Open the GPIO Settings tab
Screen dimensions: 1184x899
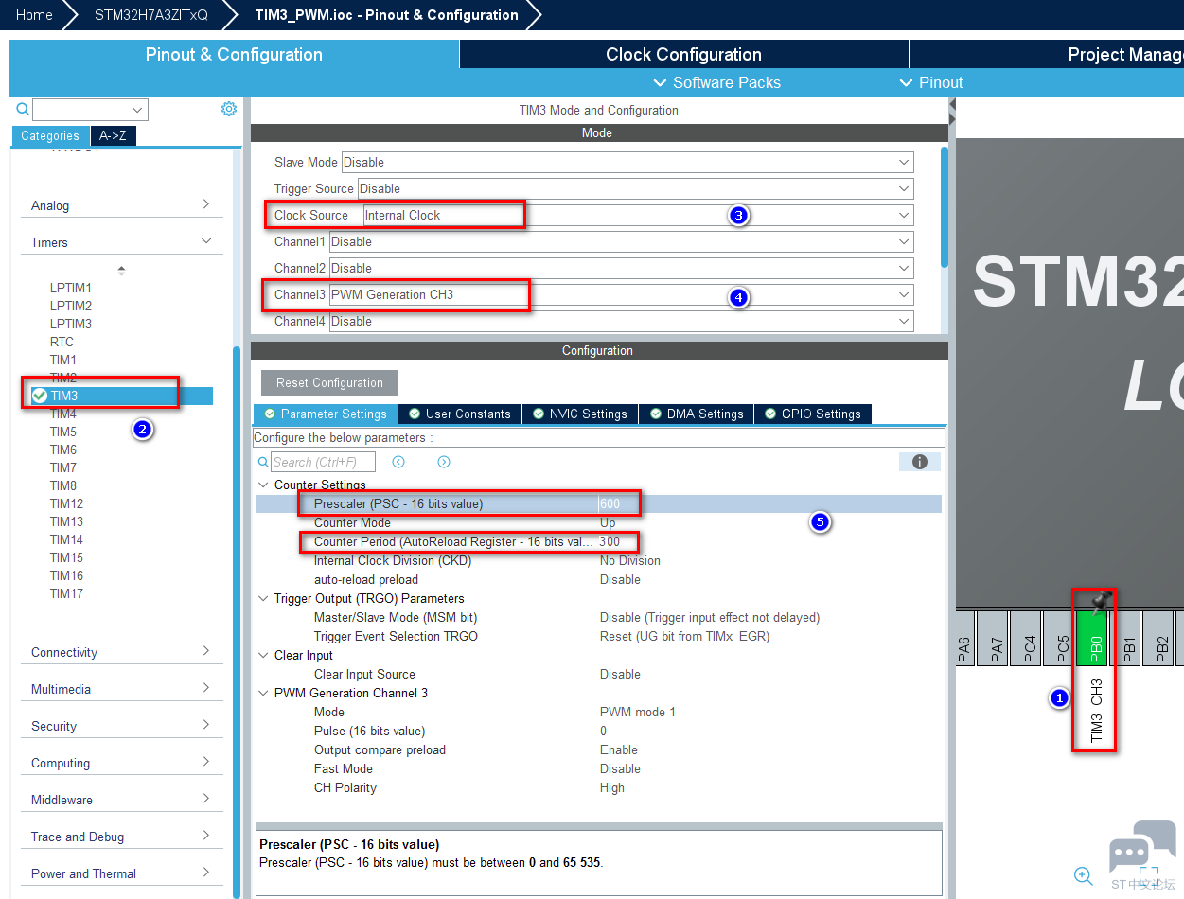point(813,414)
